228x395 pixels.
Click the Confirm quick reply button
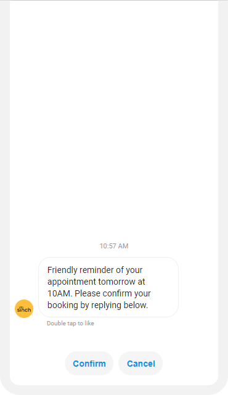click(x=89, y=363)
